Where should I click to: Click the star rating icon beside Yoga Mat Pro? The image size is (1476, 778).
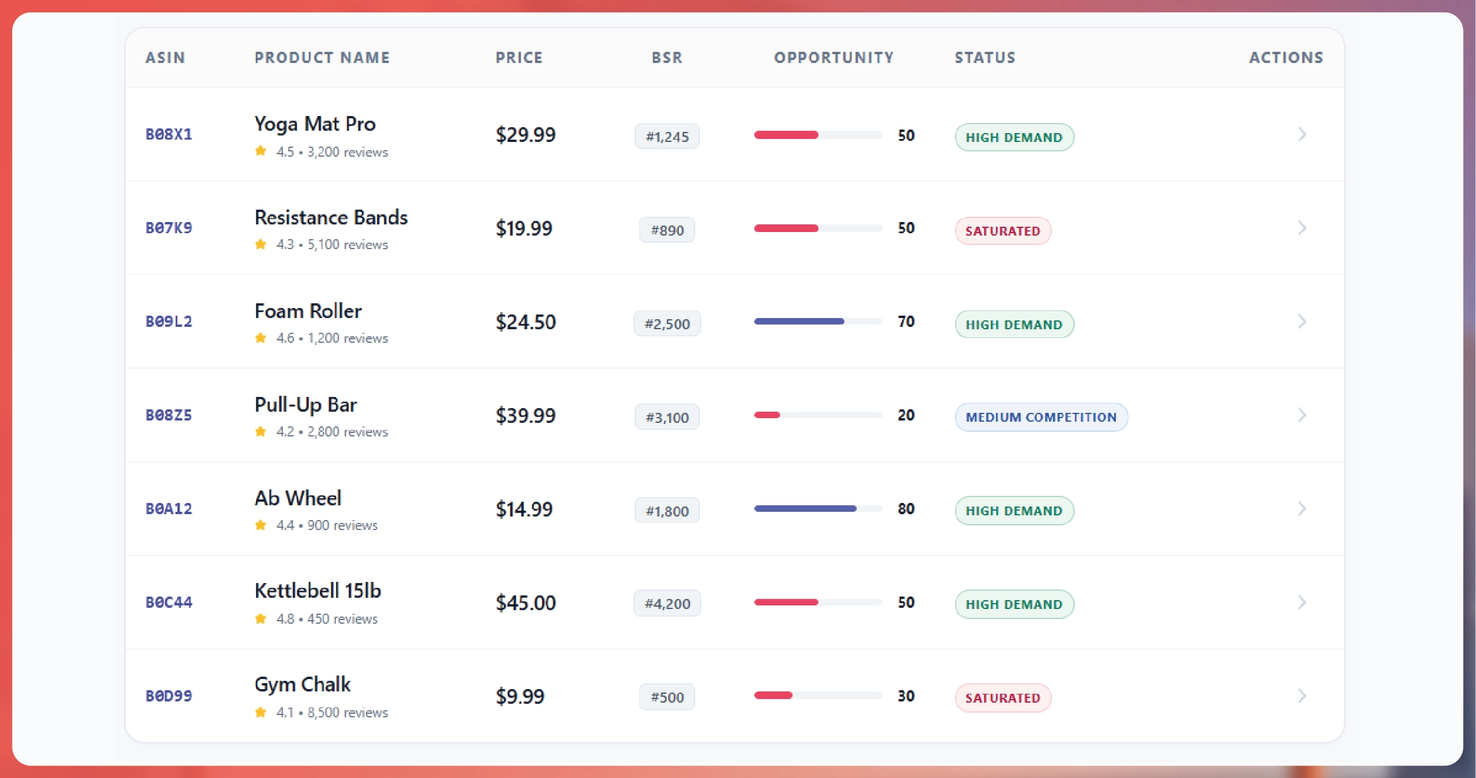click(x=261, y=151)
